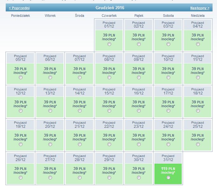Image resolution: width=217 pixels, height=188 pixels.
Task: Pick the 07/12 arrival radio button
Action: 80,77
